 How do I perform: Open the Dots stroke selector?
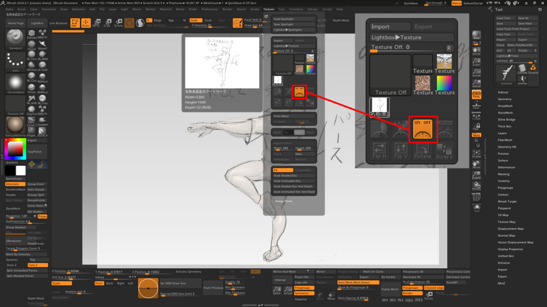(x=15, y=61)
